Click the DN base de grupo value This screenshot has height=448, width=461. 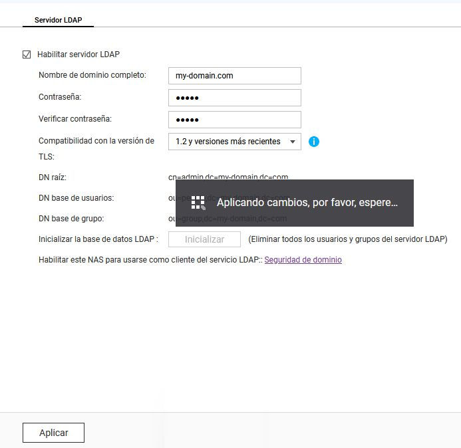point(228,219)
